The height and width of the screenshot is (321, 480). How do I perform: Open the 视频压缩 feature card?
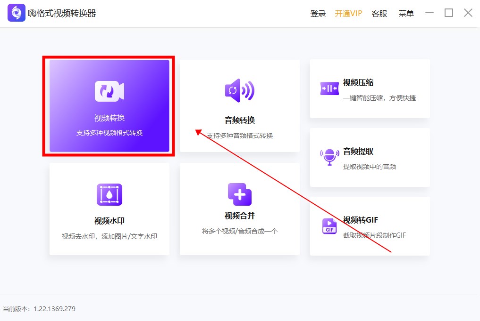coord(370,88)
